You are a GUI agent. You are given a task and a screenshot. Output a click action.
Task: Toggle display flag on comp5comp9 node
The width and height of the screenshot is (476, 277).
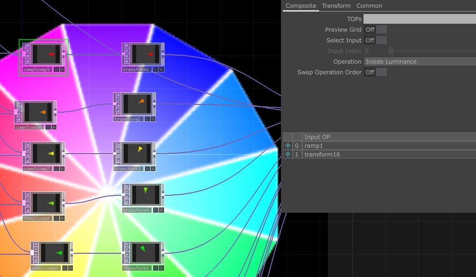coord(65,268)
